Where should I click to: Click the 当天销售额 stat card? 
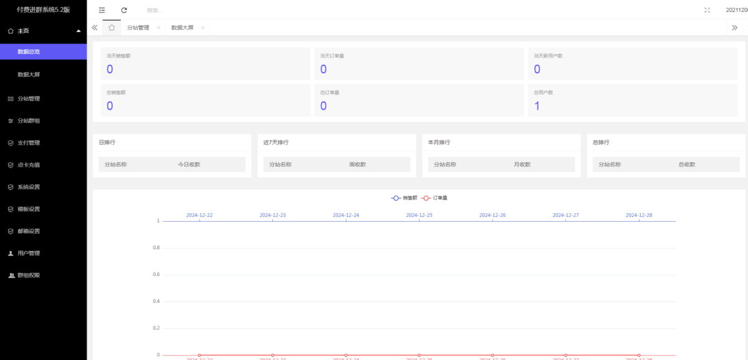205,64
